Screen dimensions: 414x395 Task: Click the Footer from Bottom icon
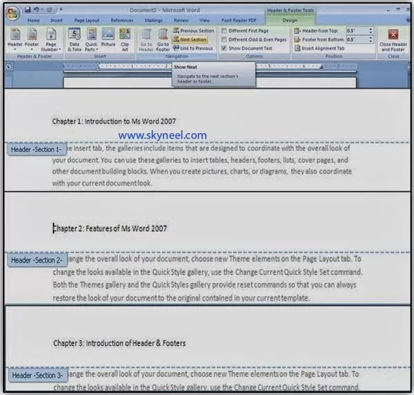(x=297, y=39)
